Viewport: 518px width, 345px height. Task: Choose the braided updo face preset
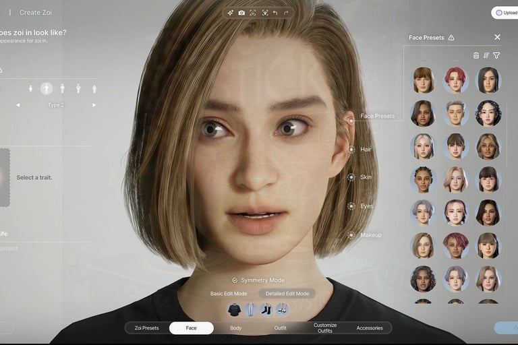423,180
